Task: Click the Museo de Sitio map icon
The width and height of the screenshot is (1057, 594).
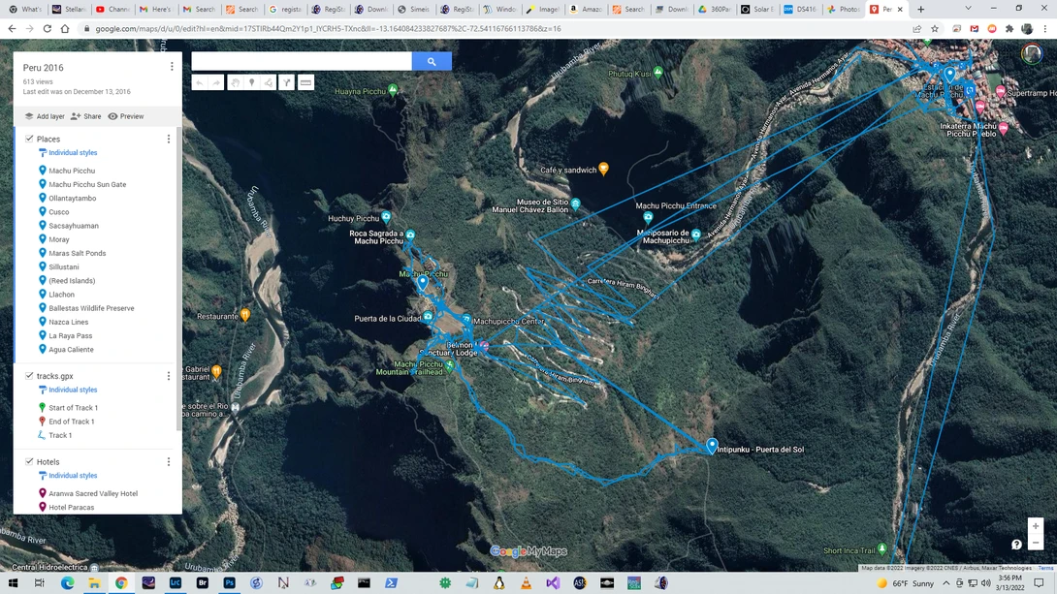Action: tap(576, 203)
